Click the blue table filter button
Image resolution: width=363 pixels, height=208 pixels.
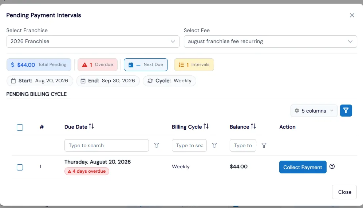click(346, 110)
